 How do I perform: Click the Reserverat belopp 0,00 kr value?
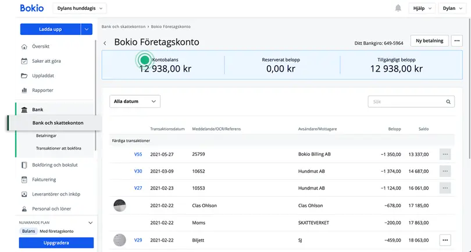pos(281,69)
